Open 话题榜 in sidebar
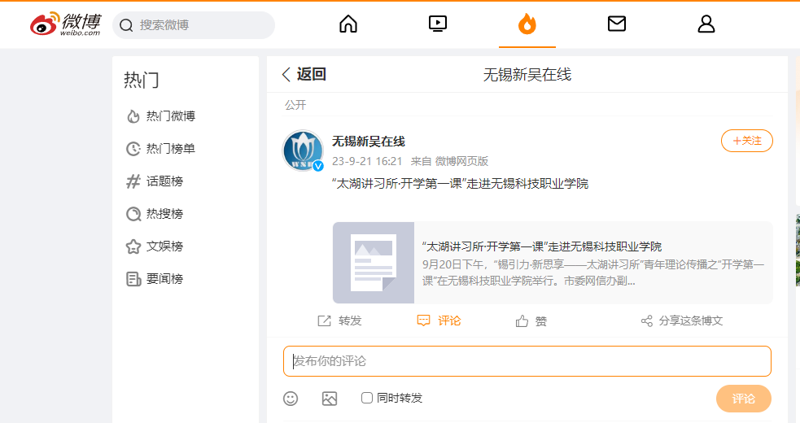This screenshot has width=800, height=423. pos(155,181)
